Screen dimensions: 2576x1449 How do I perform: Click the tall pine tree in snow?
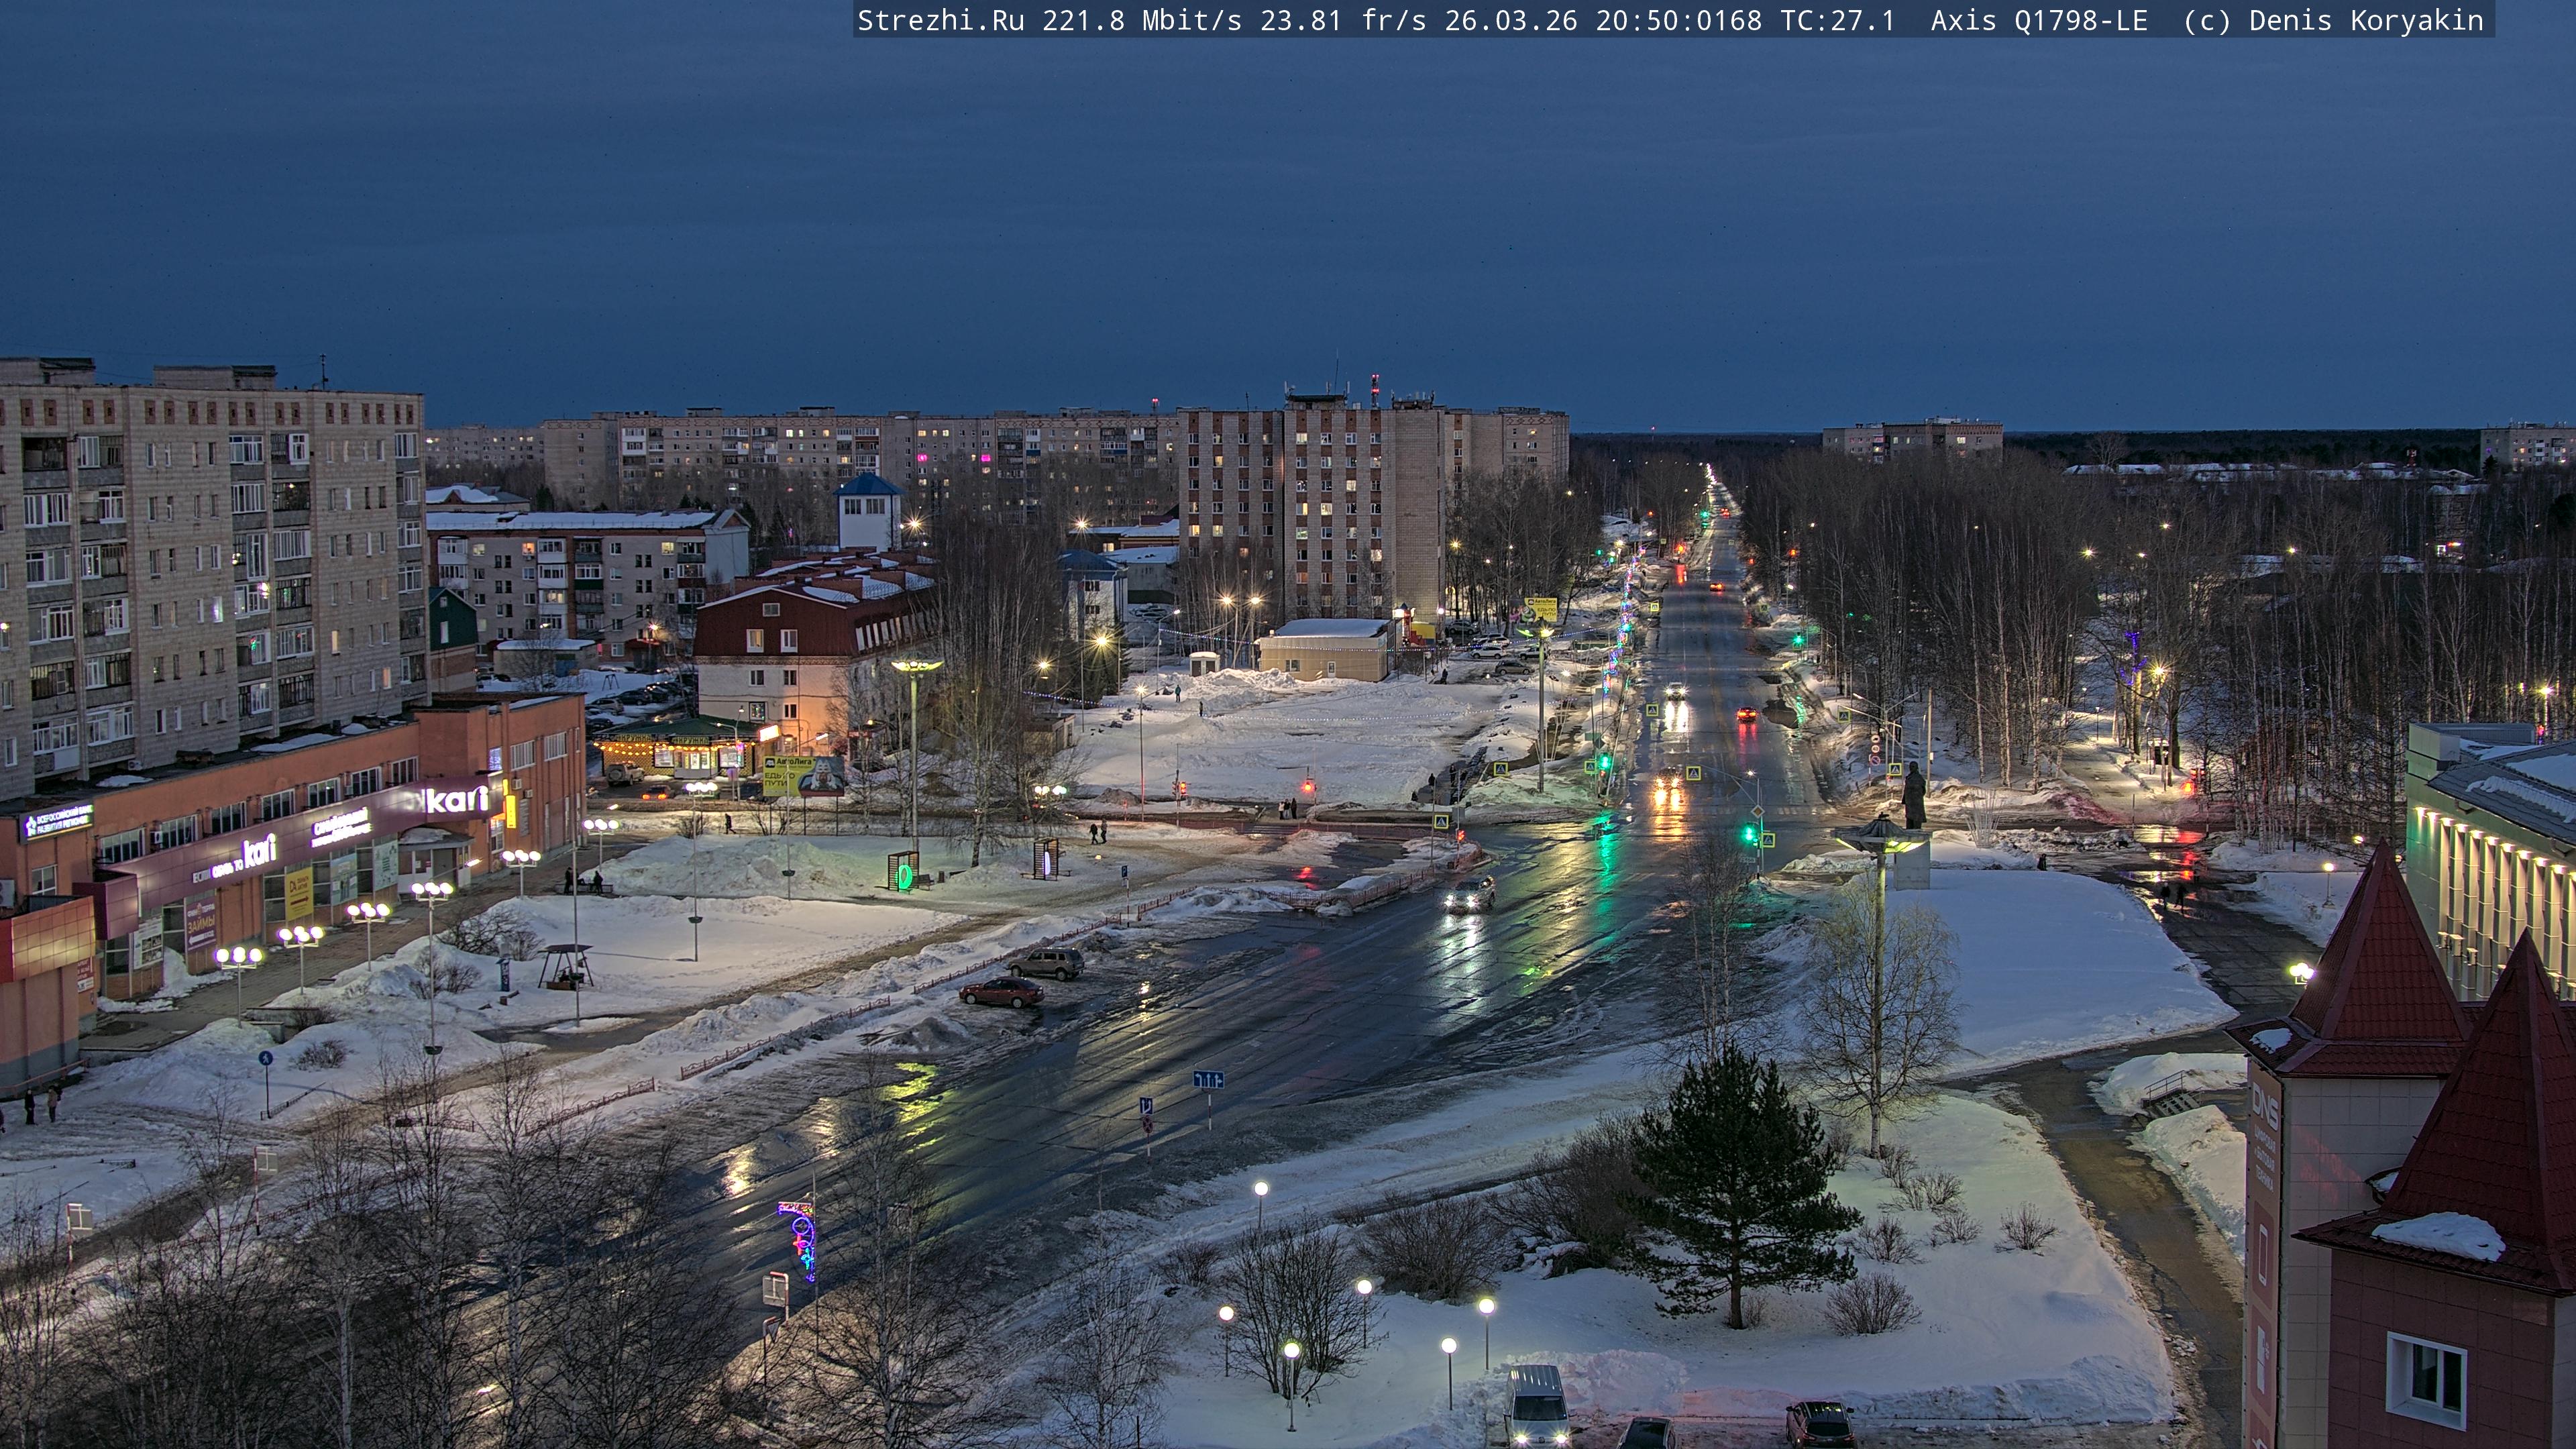coord(1738,1180)
